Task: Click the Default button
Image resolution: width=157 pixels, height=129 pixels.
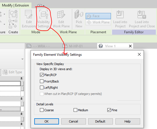Action: [101, 121]
